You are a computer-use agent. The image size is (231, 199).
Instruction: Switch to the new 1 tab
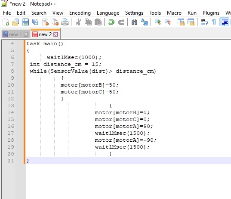pos(15,34)
